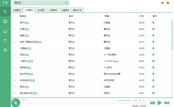The height and width of the screenshot is (107, 174).
Task: Click the 歌曲名 column header
Action: click(x=23, y=16)
